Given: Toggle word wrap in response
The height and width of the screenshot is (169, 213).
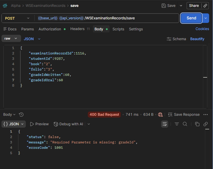Looking at the screenshot, I should click(165, 124).
